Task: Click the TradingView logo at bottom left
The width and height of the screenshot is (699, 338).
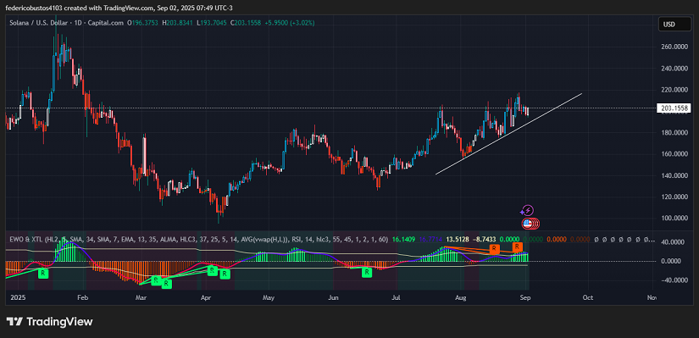Action: click(49, 322)
